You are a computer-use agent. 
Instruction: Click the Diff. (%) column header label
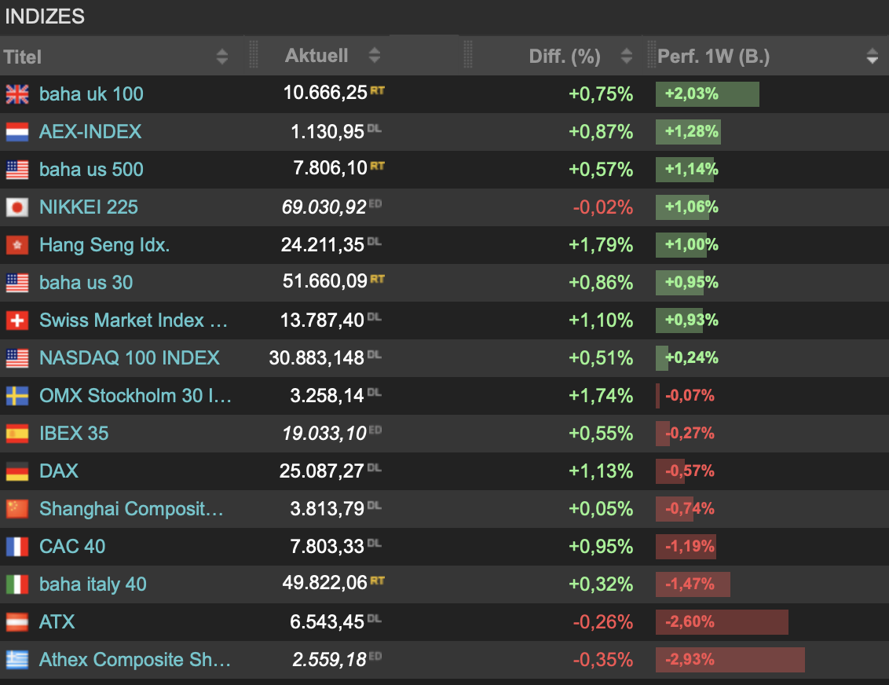565,56
